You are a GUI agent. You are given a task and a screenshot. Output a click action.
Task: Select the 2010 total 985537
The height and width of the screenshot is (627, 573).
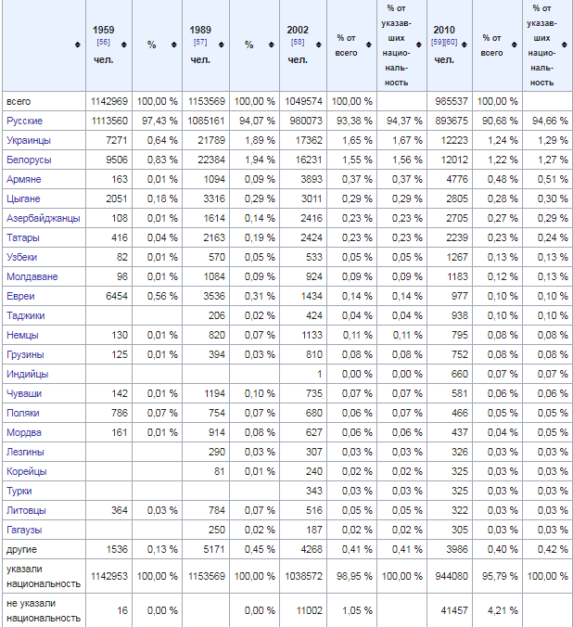[451, 101]
